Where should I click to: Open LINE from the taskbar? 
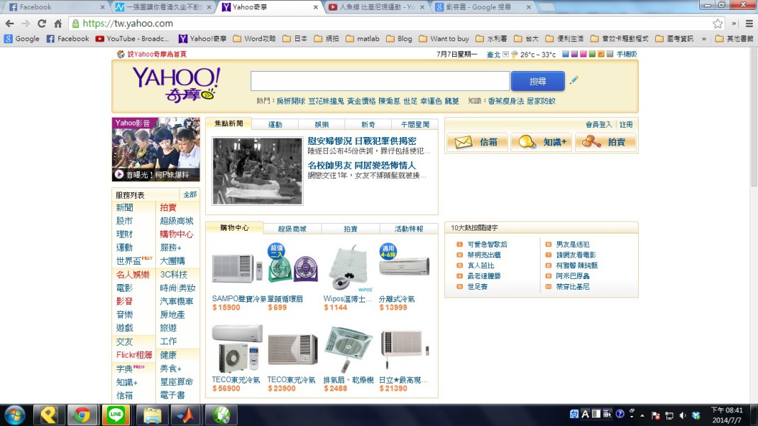[x=116, y=415]
